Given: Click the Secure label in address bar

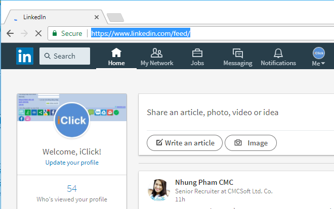Looking at the screenshot, I should pos(71,33).
